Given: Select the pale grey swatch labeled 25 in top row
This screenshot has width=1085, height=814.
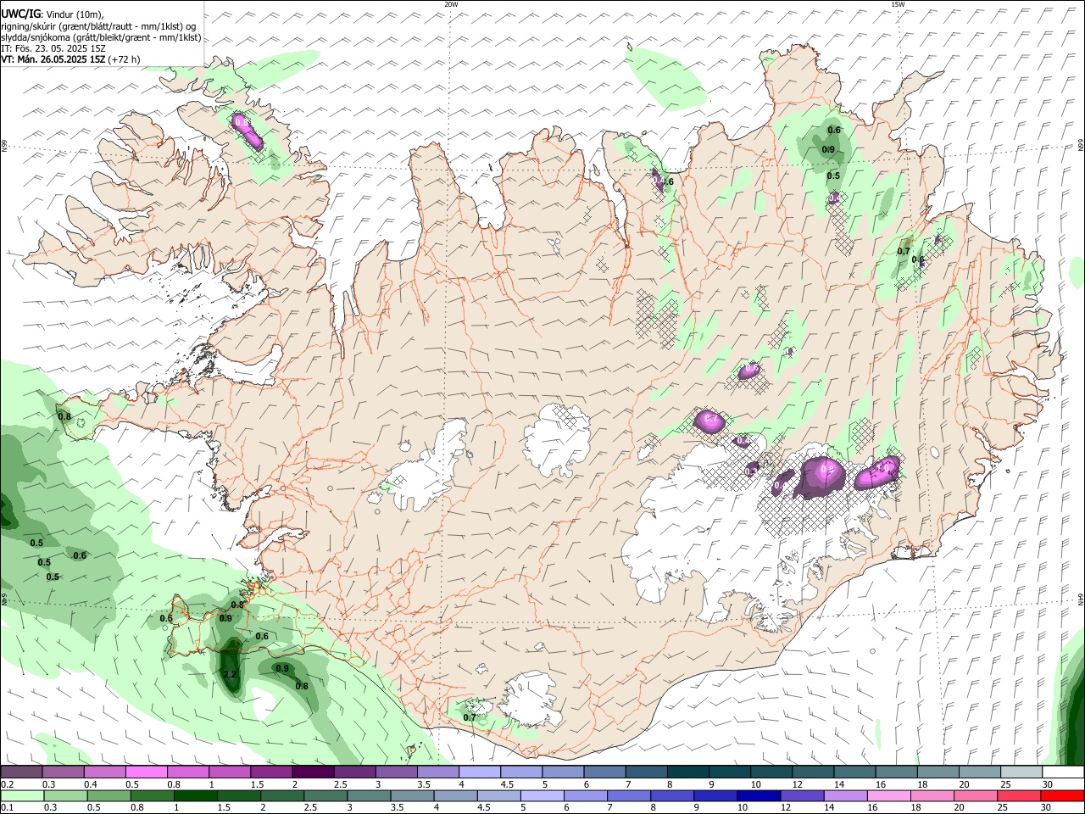Looking at the screenshot, I should click(x=1021, y=772).
